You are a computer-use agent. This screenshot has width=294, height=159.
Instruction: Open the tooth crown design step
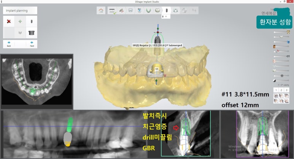pos(157,11)
